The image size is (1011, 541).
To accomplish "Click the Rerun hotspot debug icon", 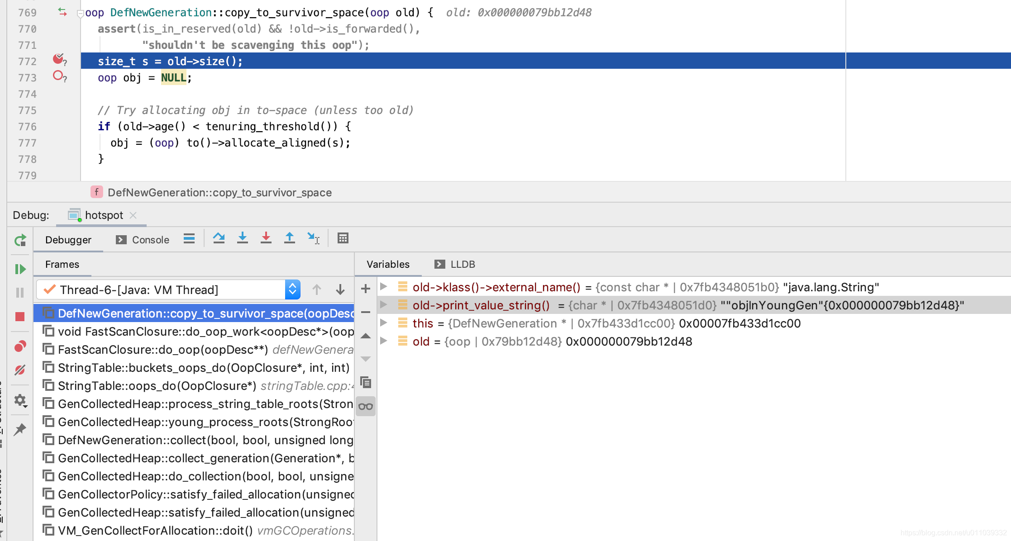I will click(x=20, y=241).
